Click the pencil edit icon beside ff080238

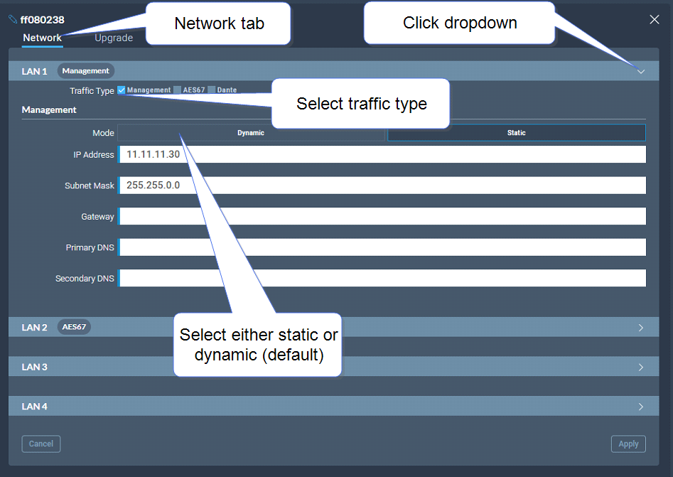click(13, 19)
